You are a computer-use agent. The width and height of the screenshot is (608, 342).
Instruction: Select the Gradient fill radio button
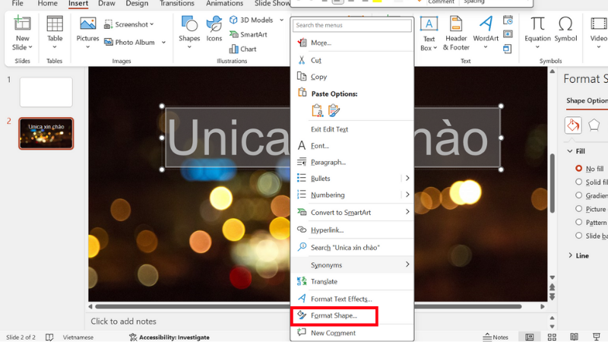[578, 195]
